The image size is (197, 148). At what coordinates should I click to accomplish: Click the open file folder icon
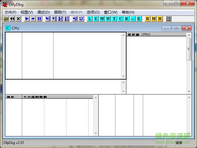point(6,19)
